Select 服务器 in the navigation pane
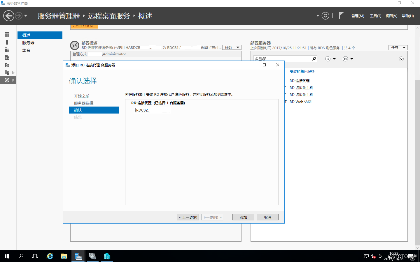 click(40, 43)
